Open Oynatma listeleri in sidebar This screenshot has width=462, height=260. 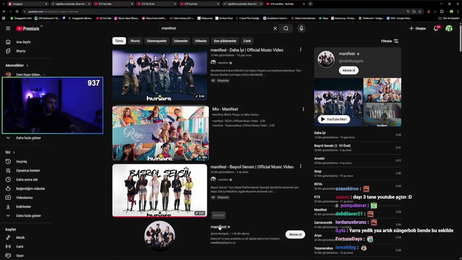point(28,170)
